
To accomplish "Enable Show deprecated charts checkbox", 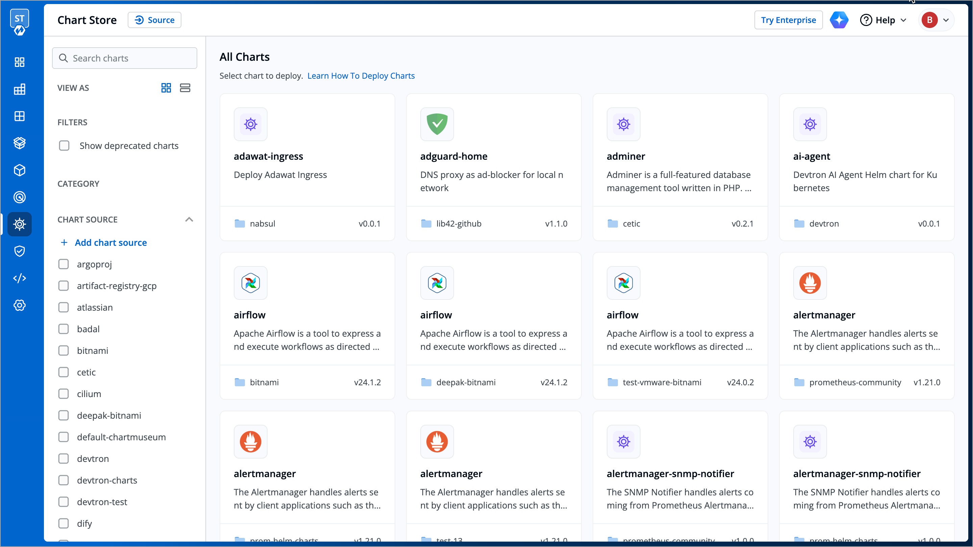I will pos(64,146).
